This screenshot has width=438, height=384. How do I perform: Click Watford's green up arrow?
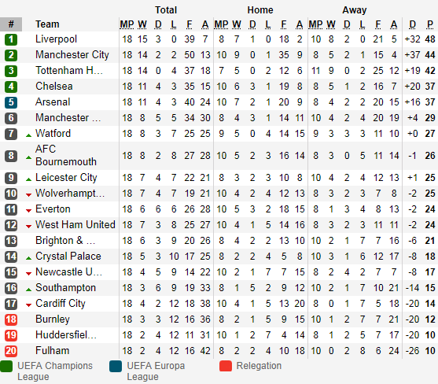point(28,135)
